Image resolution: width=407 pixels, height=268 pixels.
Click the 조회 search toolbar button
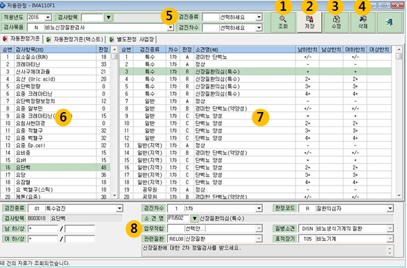(283, 22)
